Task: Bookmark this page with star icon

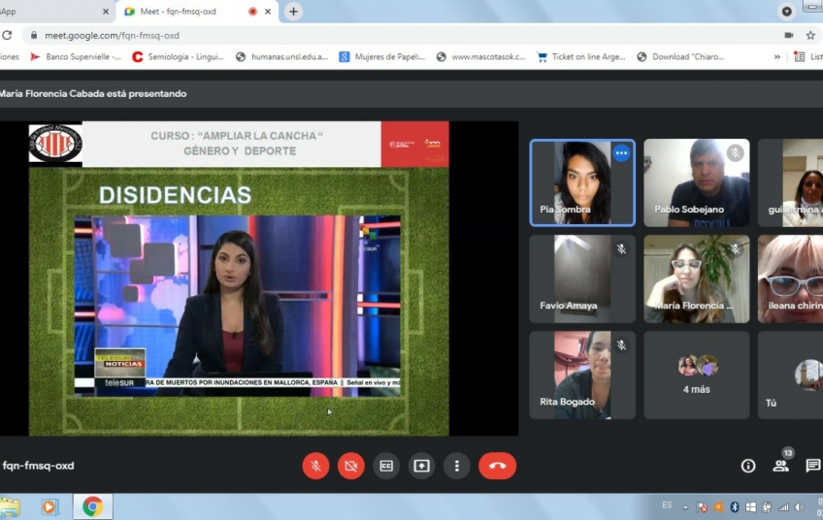Action: pyautogui.click(x=810, y=35)
